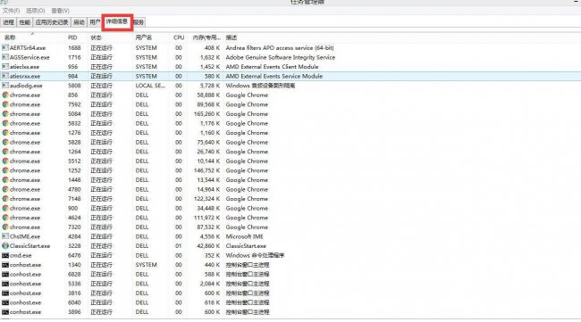Switch to the 用户 tab
This screenshot has width=581, height=322.
95,22
